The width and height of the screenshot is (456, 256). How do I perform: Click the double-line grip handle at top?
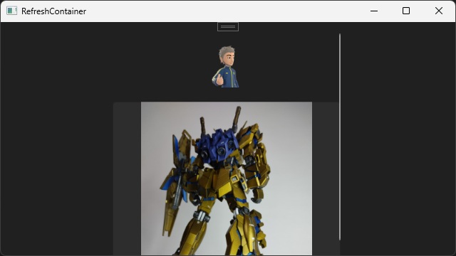(228, 27)
